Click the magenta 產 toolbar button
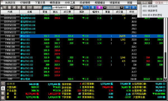Viewport: 168px width, 101px height. [x=99, y=7]
